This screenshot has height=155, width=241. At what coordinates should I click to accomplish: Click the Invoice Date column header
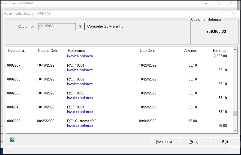(x=51, y=51)
